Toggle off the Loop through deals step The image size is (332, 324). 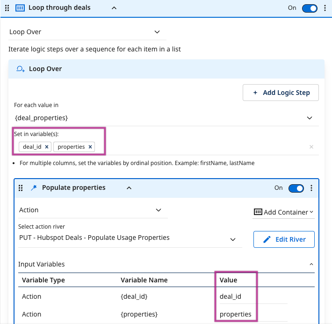(310, 8)
